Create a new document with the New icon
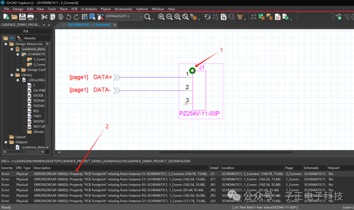The height and width of the screenshot is (210, 354). coord(6,17)
